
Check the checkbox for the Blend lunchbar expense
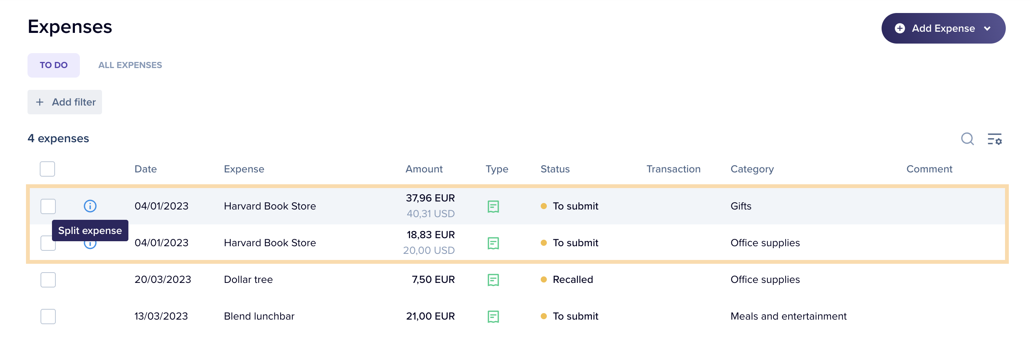(x=48, y=316)
